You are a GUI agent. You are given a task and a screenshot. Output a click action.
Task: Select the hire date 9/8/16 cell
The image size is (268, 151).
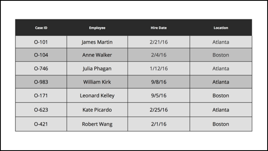click(158, 82)
